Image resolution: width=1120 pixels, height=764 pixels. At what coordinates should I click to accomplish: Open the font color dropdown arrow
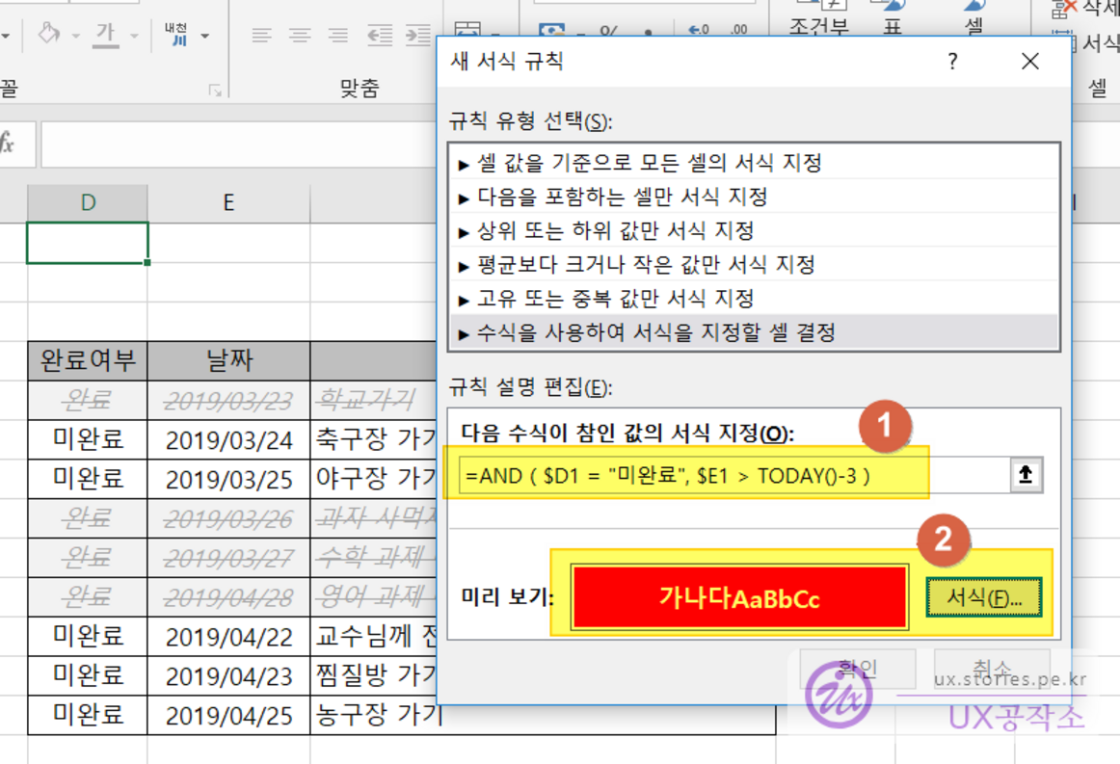point(134,37)
